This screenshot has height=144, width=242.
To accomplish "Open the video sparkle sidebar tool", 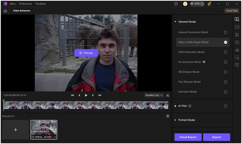I will (237, 65).
